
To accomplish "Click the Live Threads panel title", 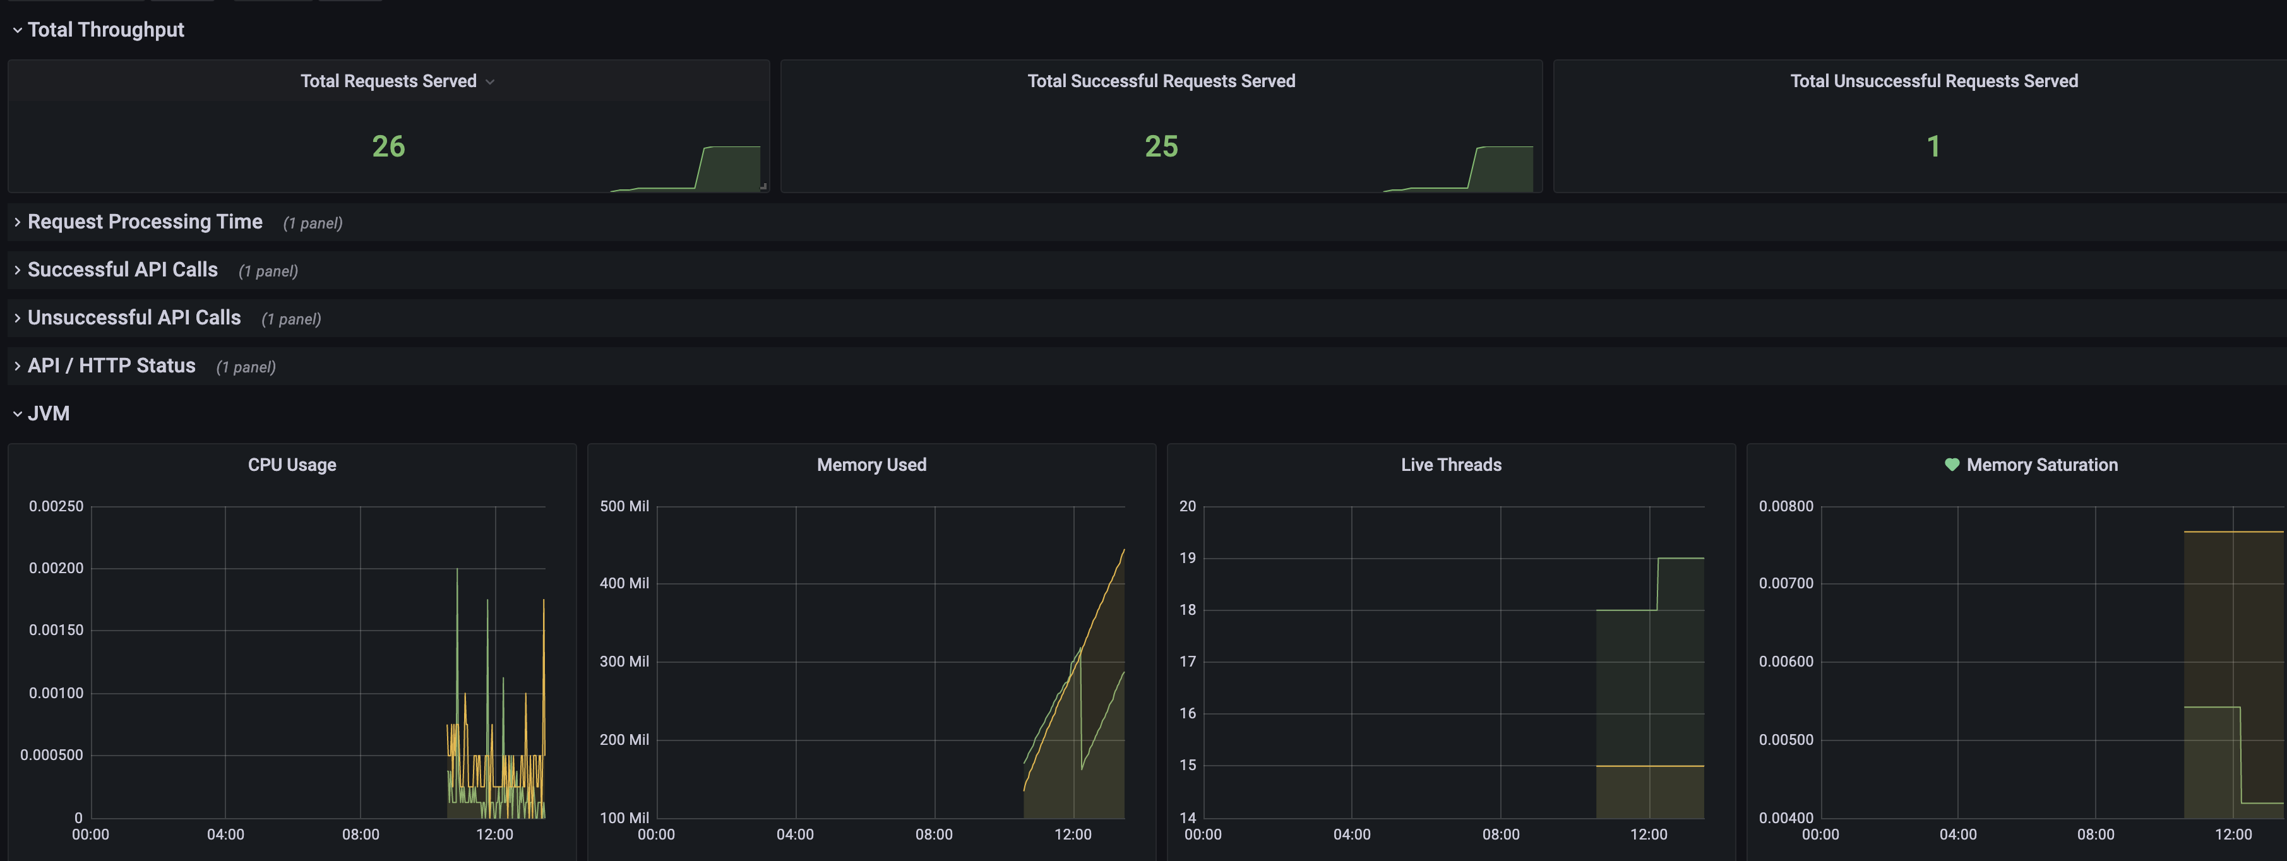I will click(1450, 465).
